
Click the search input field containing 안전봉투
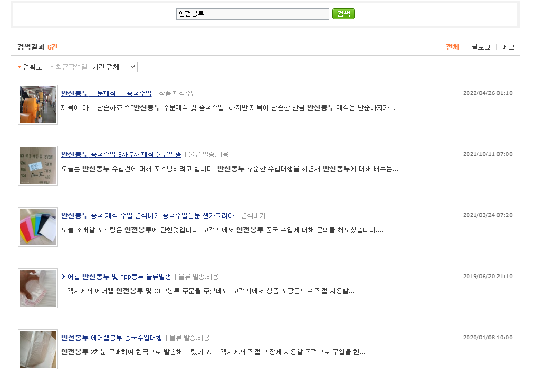click(252, 14)
